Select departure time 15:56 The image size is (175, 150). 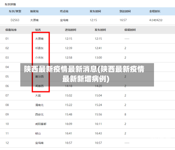(x=98, y=114)
